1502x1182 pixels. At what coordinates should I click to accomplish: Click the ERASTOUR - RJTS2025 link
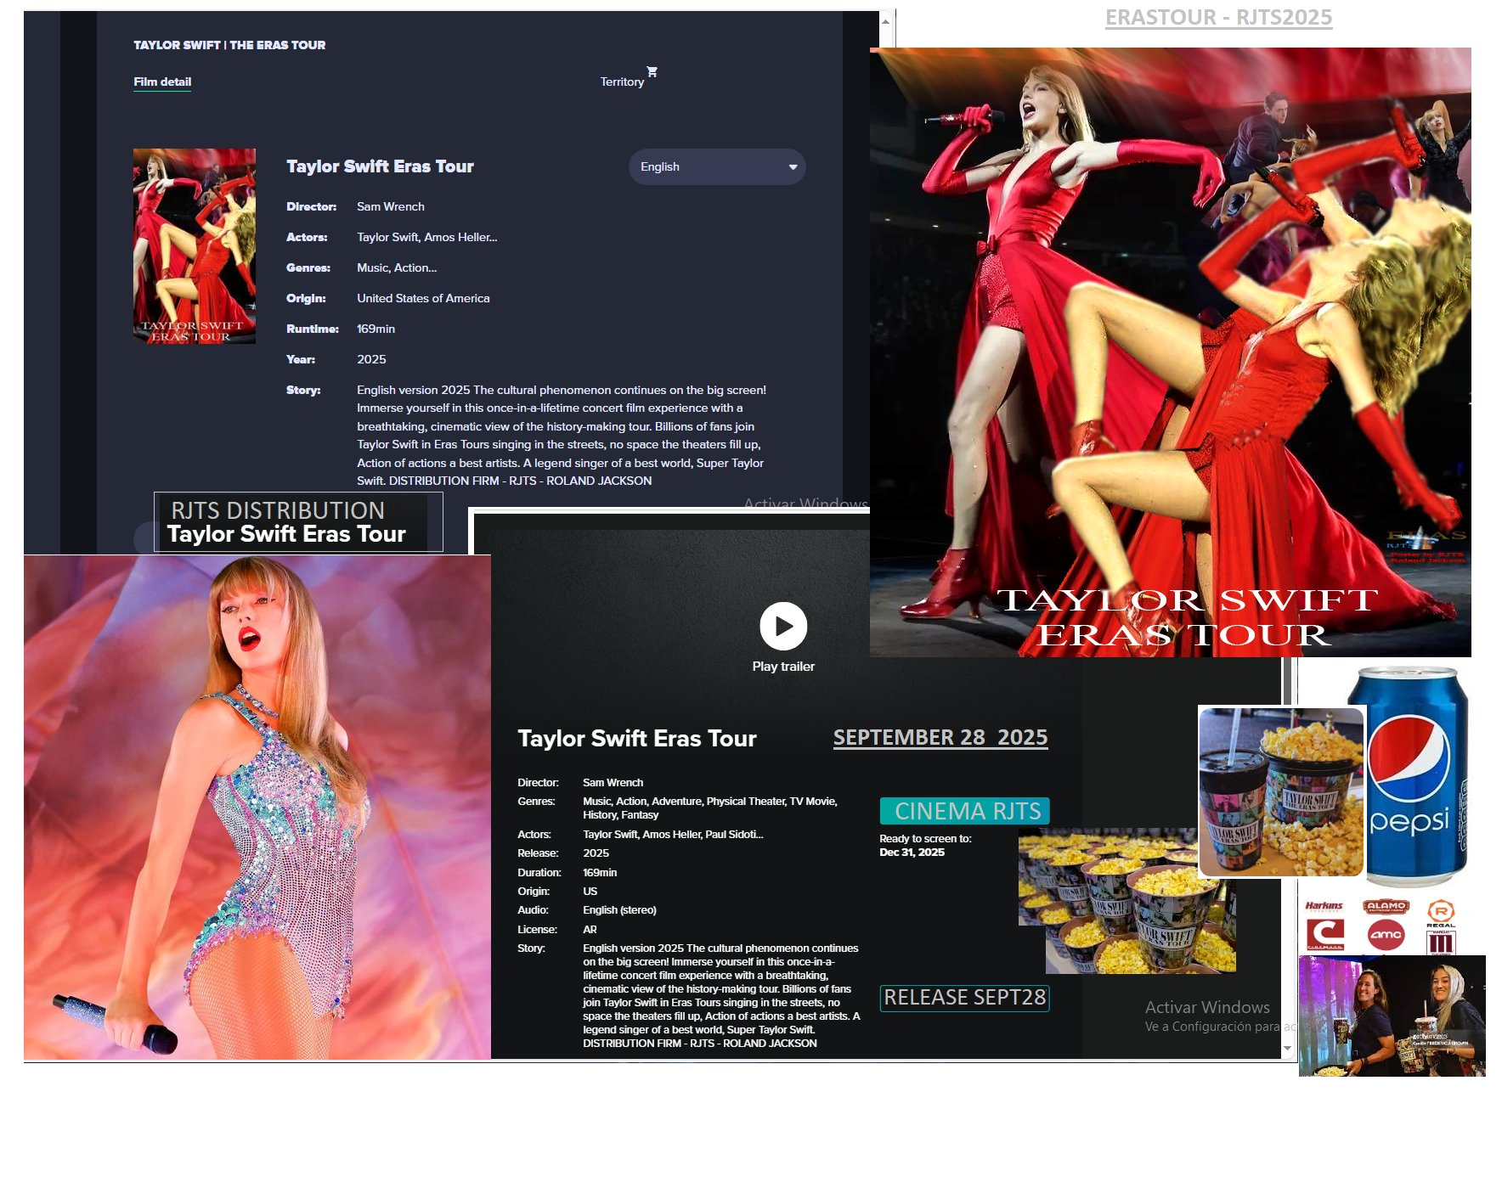(1218, 17)
